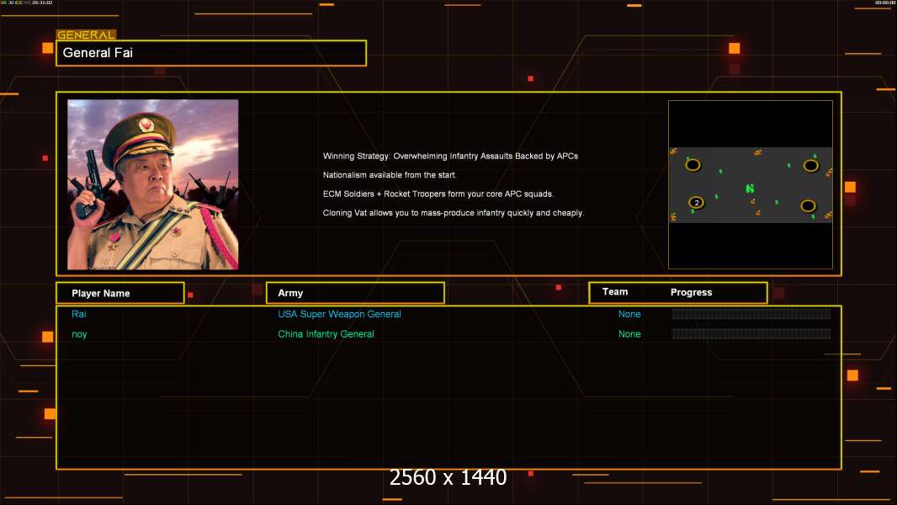Click China Infantry General army entry
Image resolution: width=897 pixels, height=505 pixels.
326,334
